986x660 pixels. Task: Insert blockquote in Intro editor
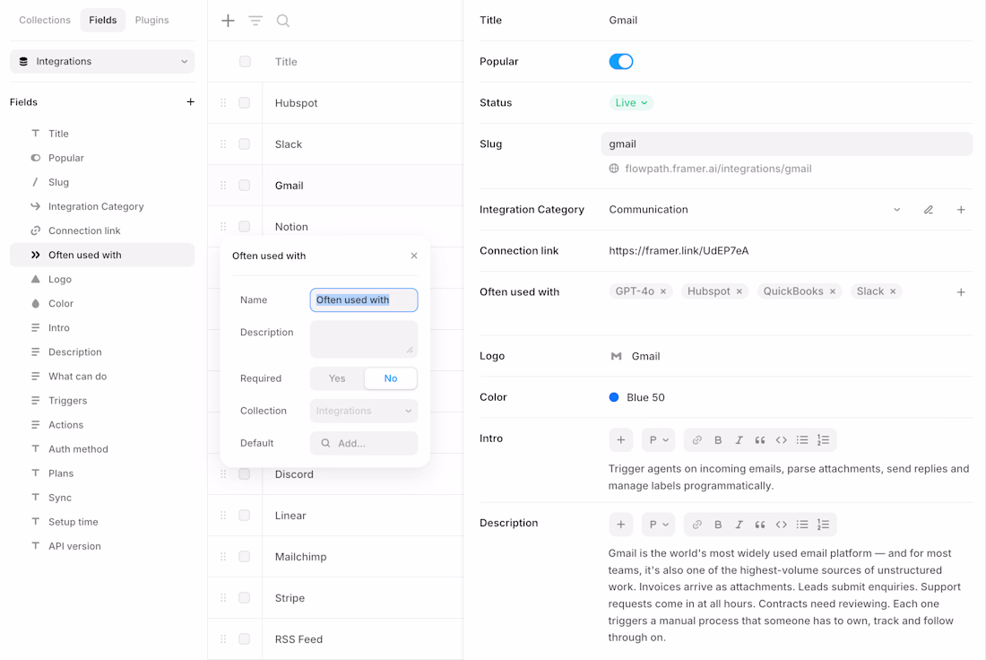click(759, 439)
